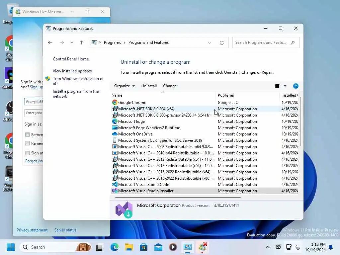Expand the address bar history dropdown
The height and width of the screenshot is (255, 340).
(210, 43)
